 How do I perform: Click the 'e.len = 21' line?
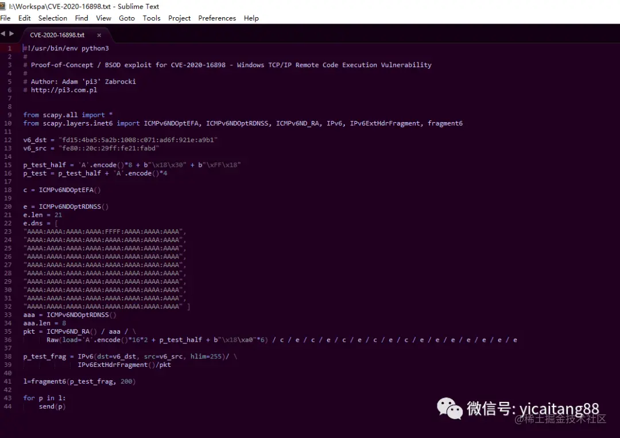point(42,215)
